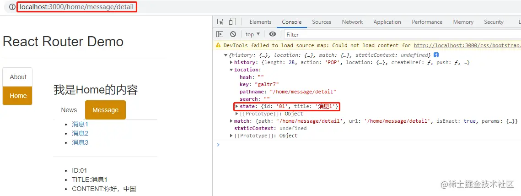The height and width of the screenshot is (196, 521).
Task: Collapse the location property
Action: pos(231,70)
